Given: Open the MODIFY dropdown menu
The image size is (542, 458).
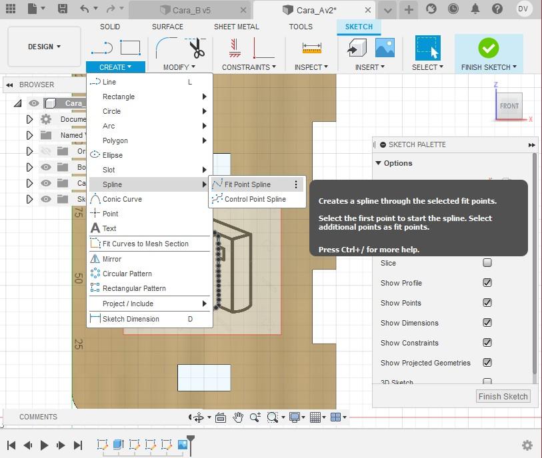Looking at the screenshot, I should click(179, 67).
